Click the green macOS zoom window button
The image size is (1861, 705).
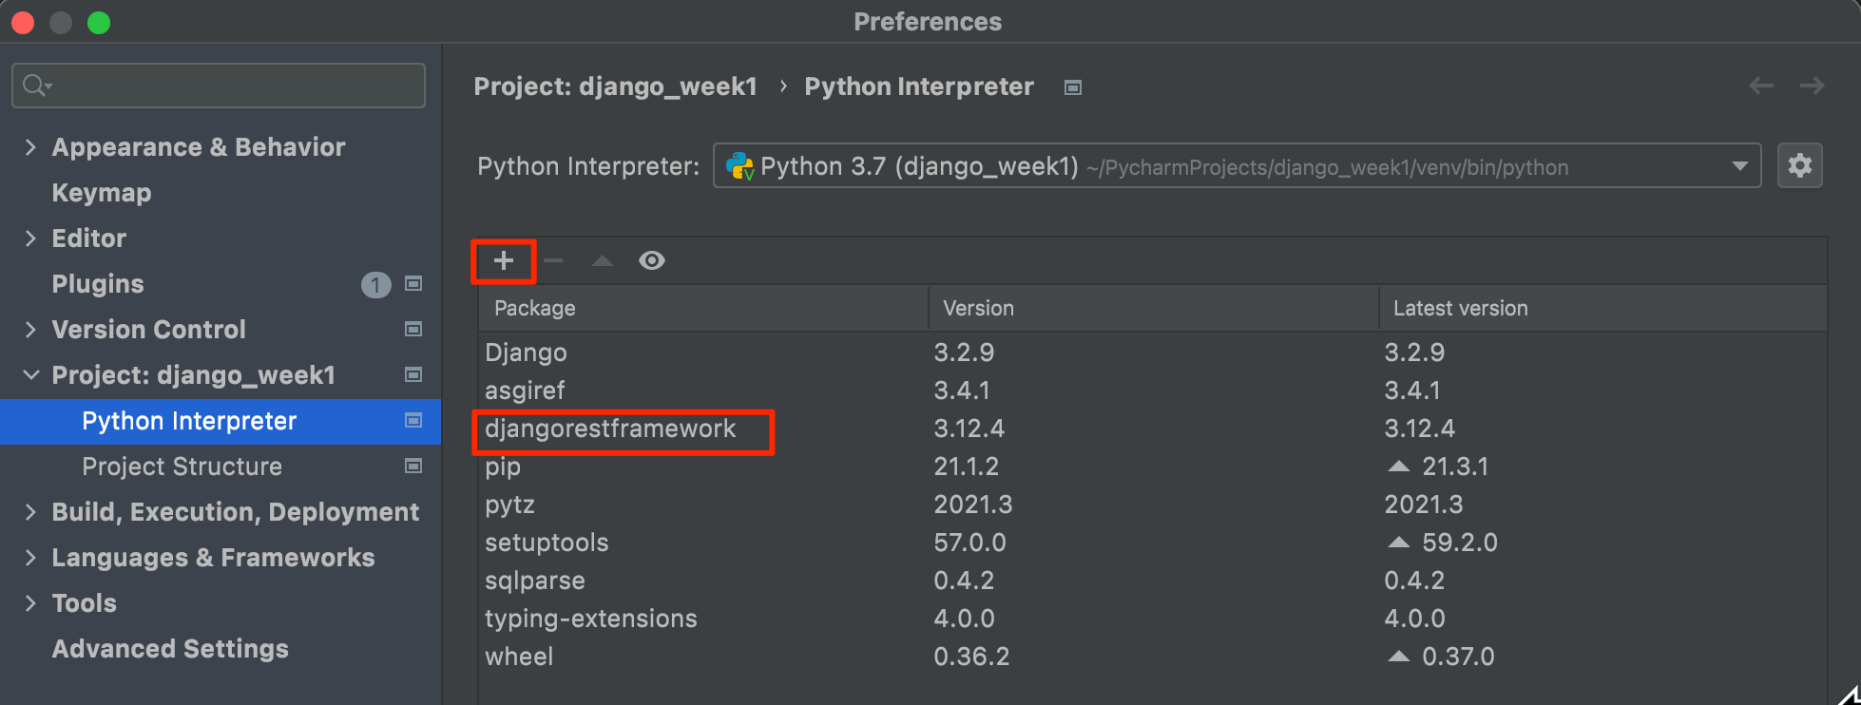[x=99, y=22]
